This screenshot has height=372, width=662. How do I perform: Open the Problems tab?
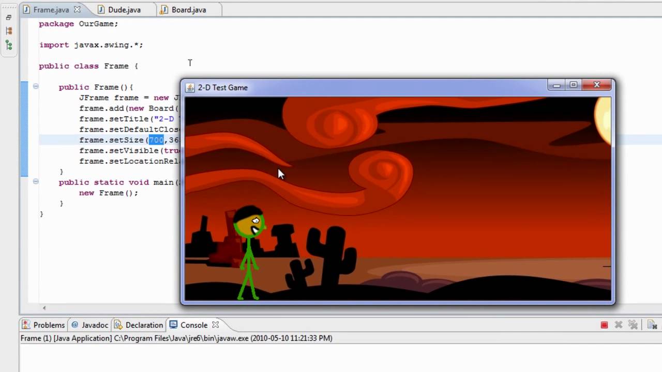[43, 325]
